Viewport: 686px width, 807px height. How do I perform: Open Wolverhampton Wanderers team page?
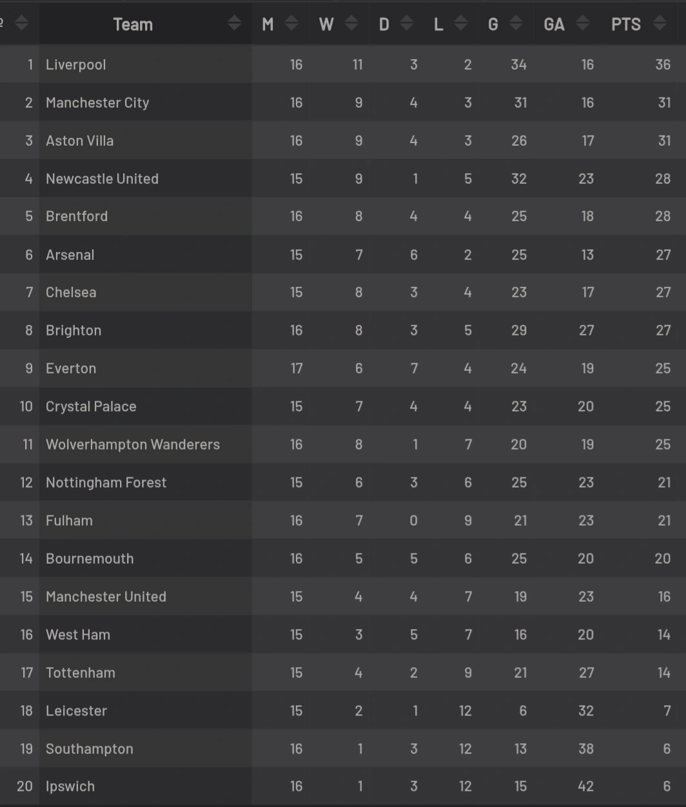tap(133, 444)
